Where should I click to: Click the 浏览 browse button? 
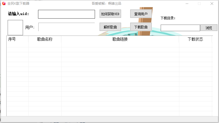209,28
